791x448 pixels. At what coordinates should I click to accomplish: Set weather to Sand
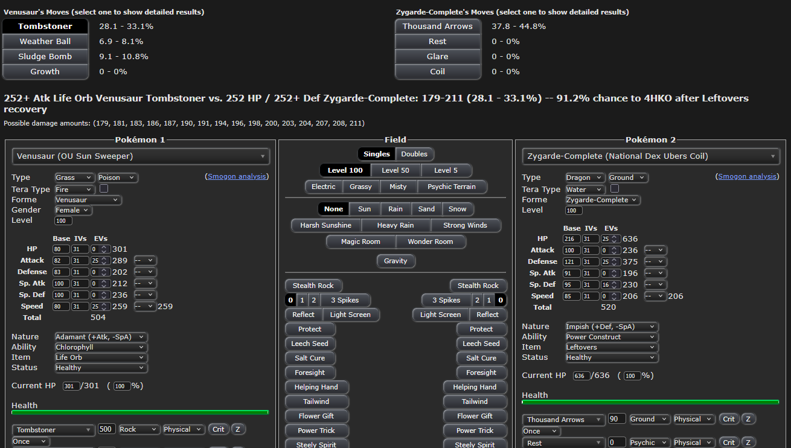426,209
